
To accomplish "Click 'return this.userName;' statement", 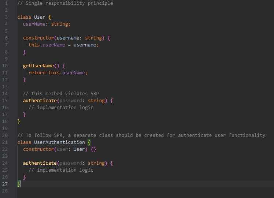I will (58, 72).
